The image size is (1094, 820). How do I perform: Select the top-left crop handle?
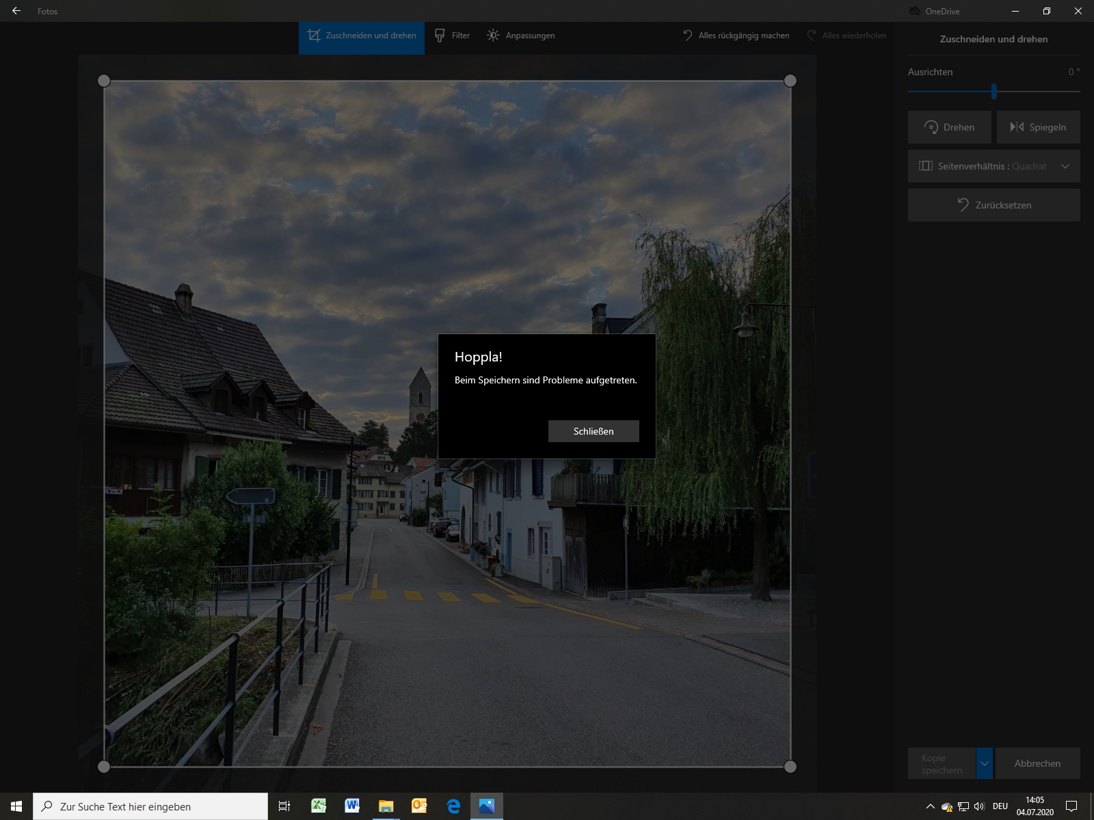(x=104, y=81)
